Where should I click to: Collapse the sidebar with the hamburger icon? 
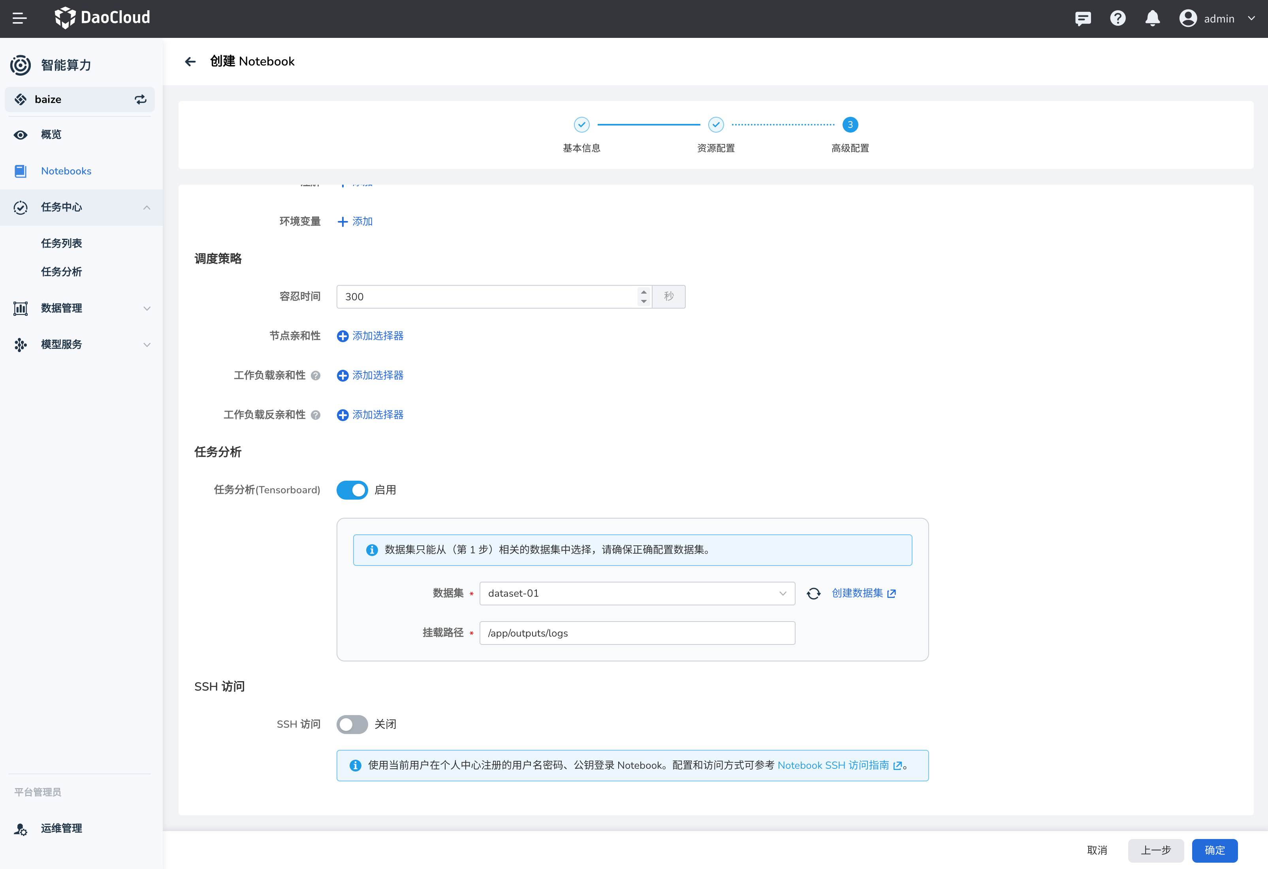click(x=20, y=18)
